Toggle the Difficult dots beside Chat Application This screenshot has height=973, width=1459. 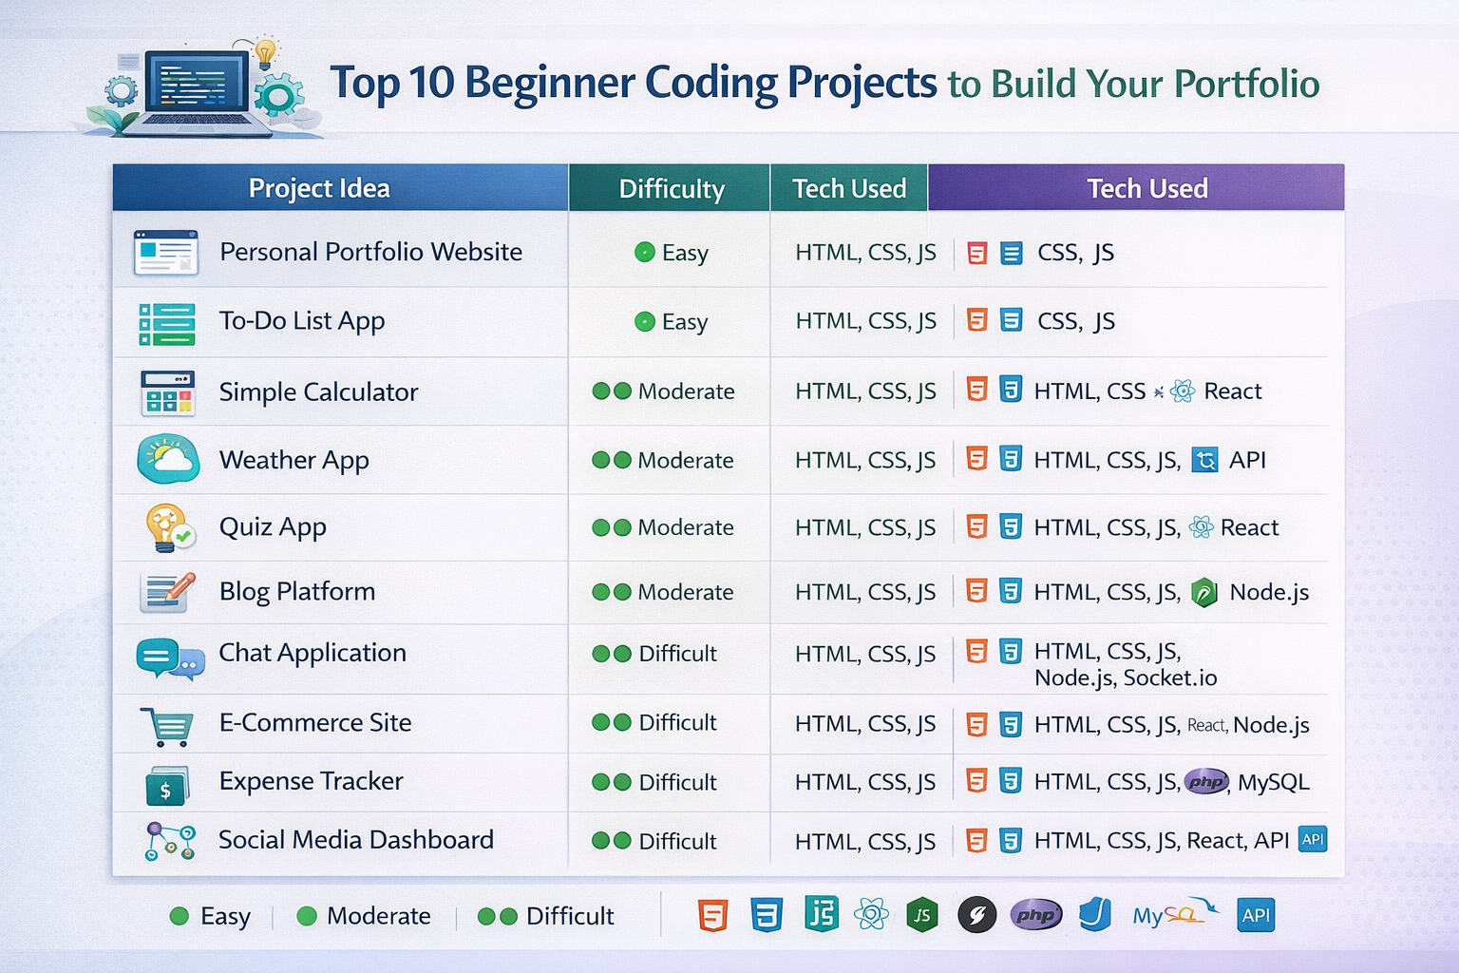(x=613, y=654)
